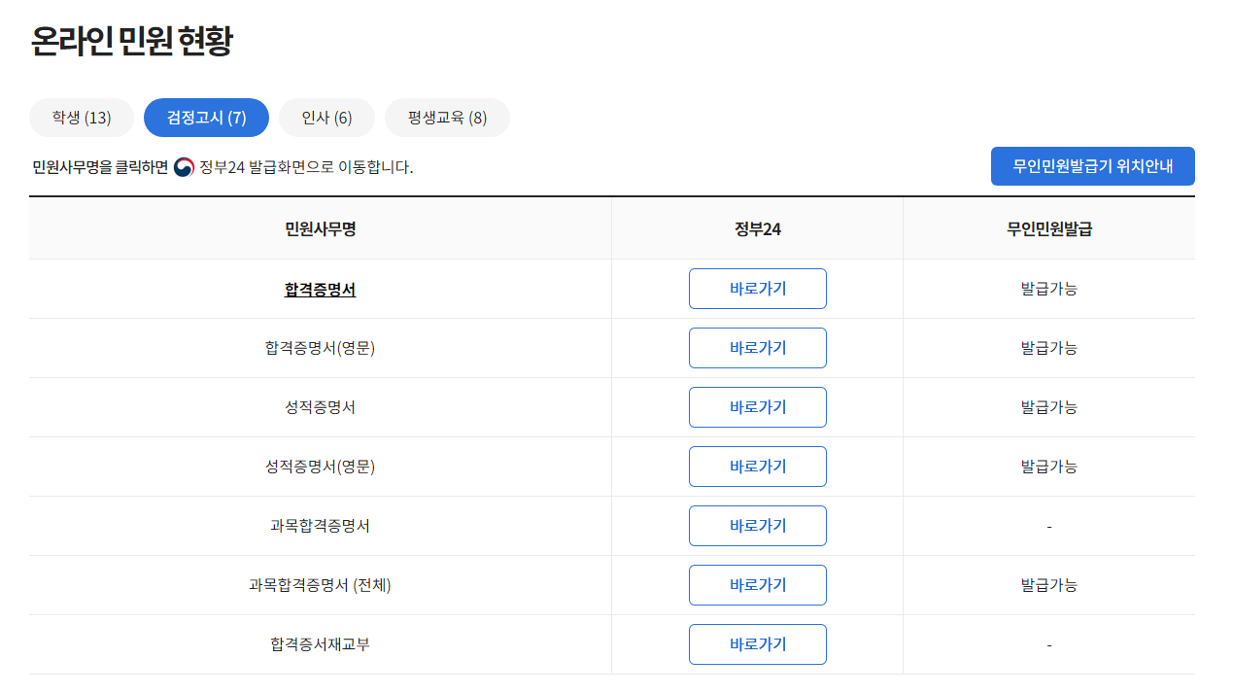The image size is (1233, 693).
Task: Click the 민원사무명 column header
Action: click(x=320, y=226)
